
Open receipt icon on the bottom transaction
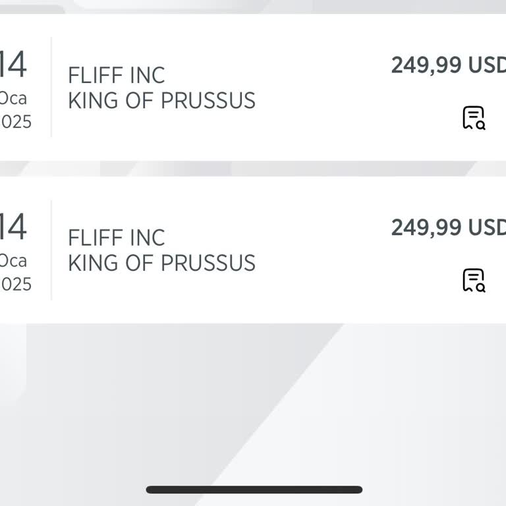point(473,280)
